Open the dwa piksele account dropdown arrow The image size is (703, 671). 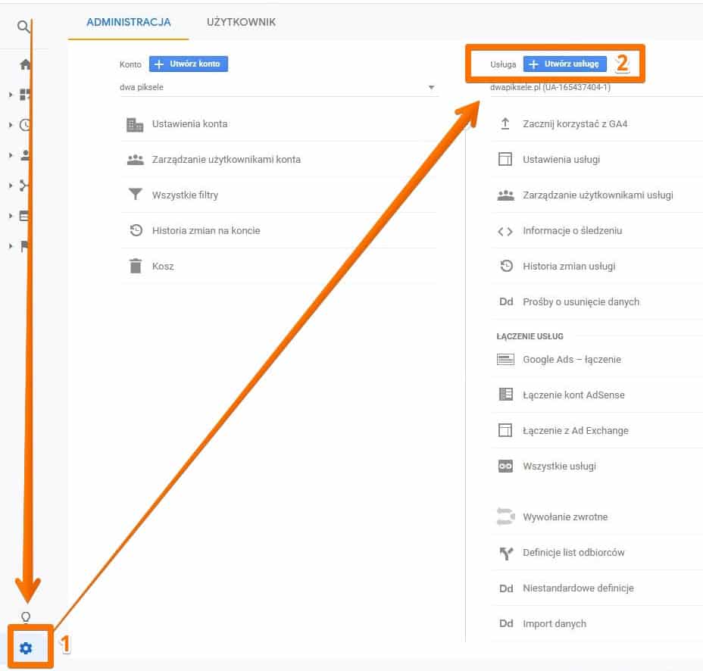[432, 88]
